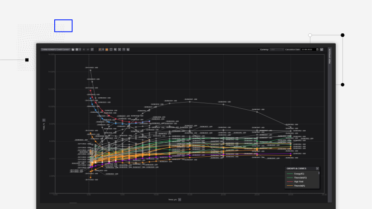The image size is (372, 209).
Task: Select the orange highlighted toolbar icon
Action: pyautogui.click(x=107, y=49)
